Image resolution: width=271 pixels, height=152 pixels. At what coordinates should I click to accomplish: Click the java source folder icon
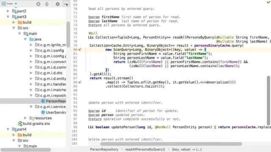pos(31,39)
